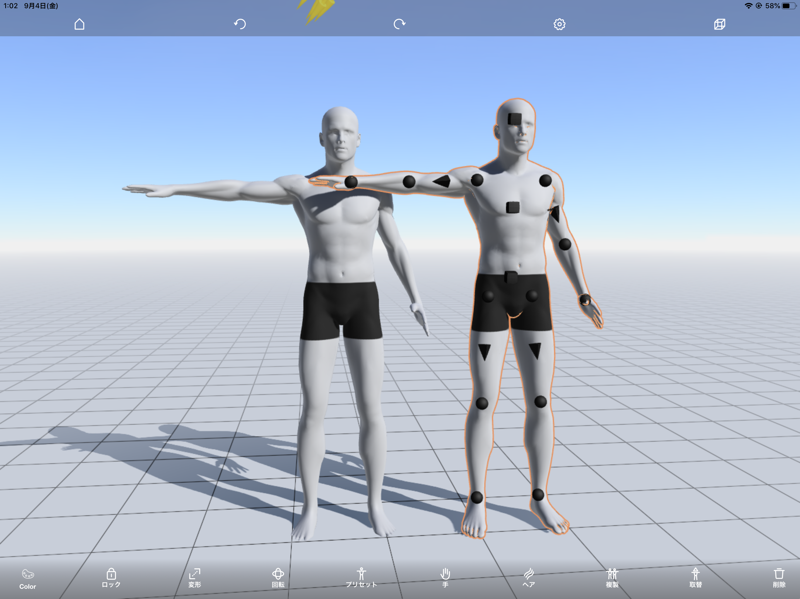Open the settings gear

pyautogui.click(x=560, y=24)
